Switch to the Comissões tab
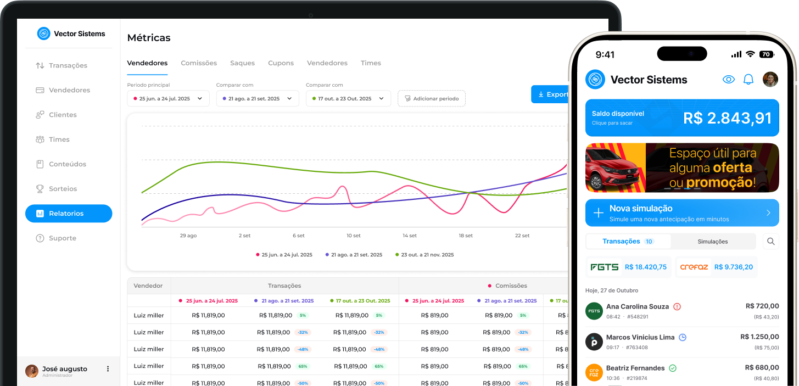This screenshot has height=386, width=799. pyautogui.click(x=199, y=63)
